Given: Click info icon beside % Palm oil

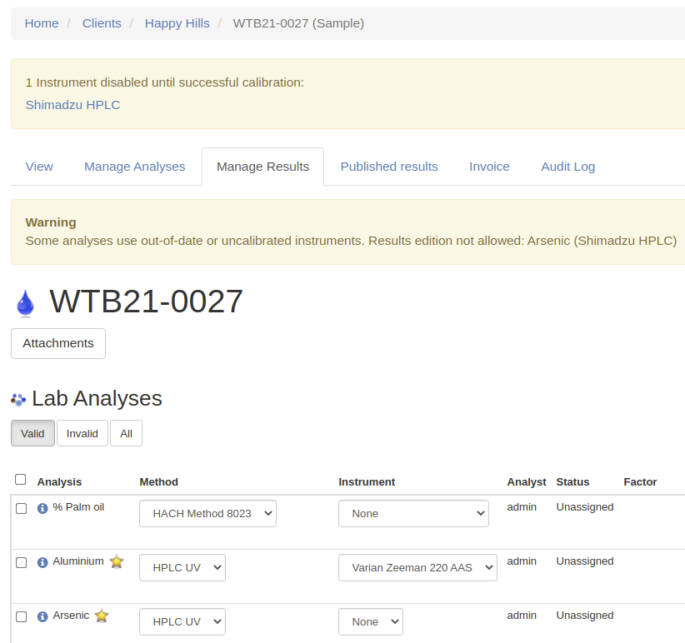Looking at the screenshot, I should tap(42, 508).
